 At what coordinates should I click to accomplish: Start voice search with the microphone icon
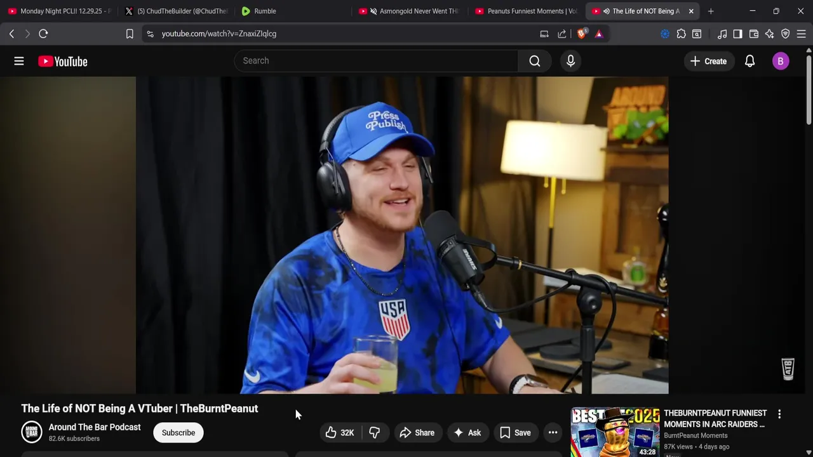[570, 61]
